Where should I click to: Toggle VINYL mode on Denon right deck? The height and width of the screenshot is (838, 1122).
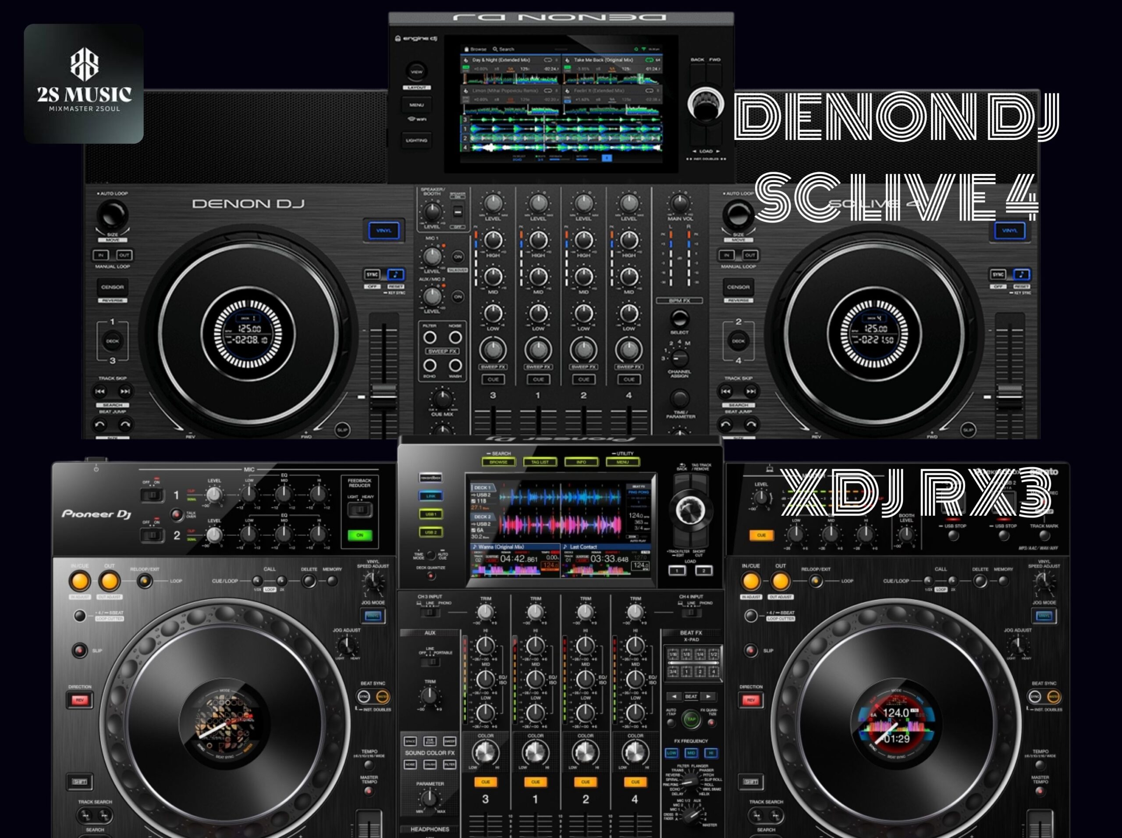[1009, 231]
